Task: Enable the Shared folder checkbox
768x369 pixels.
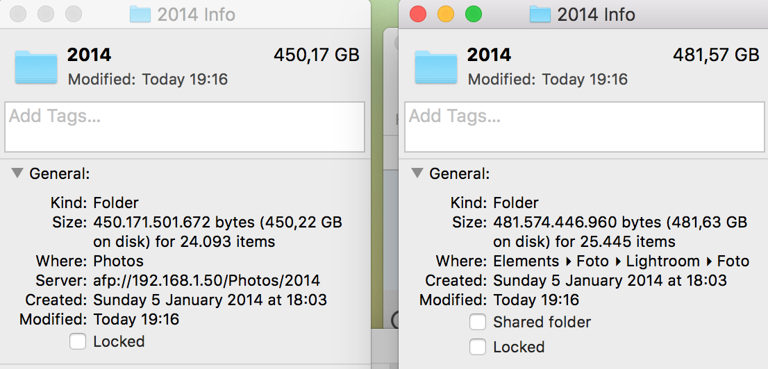Action: pos(478,322)
